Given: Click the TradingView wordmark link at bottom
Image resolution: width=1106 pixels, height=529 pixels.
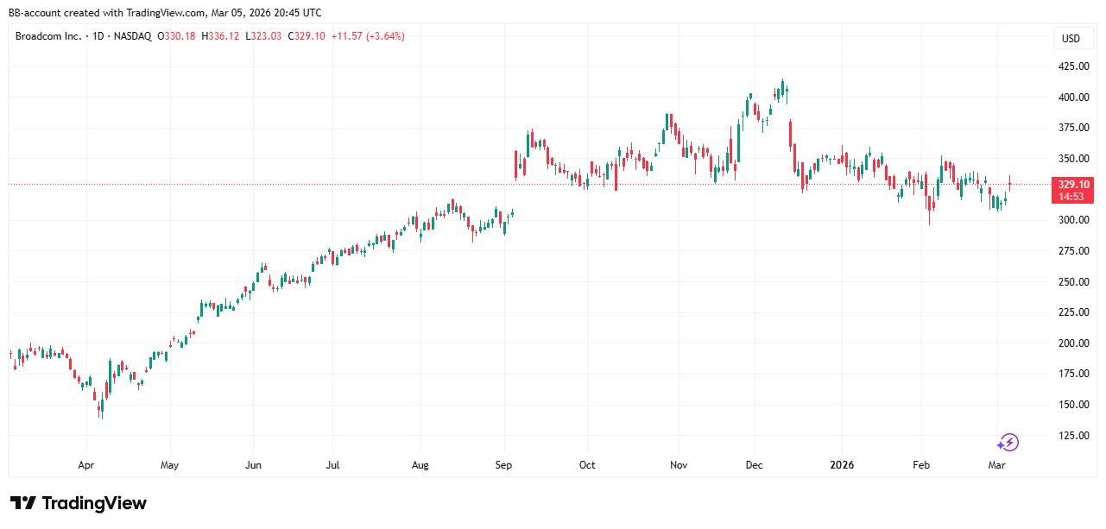Looking at the screenshot, I should [94, 503].
